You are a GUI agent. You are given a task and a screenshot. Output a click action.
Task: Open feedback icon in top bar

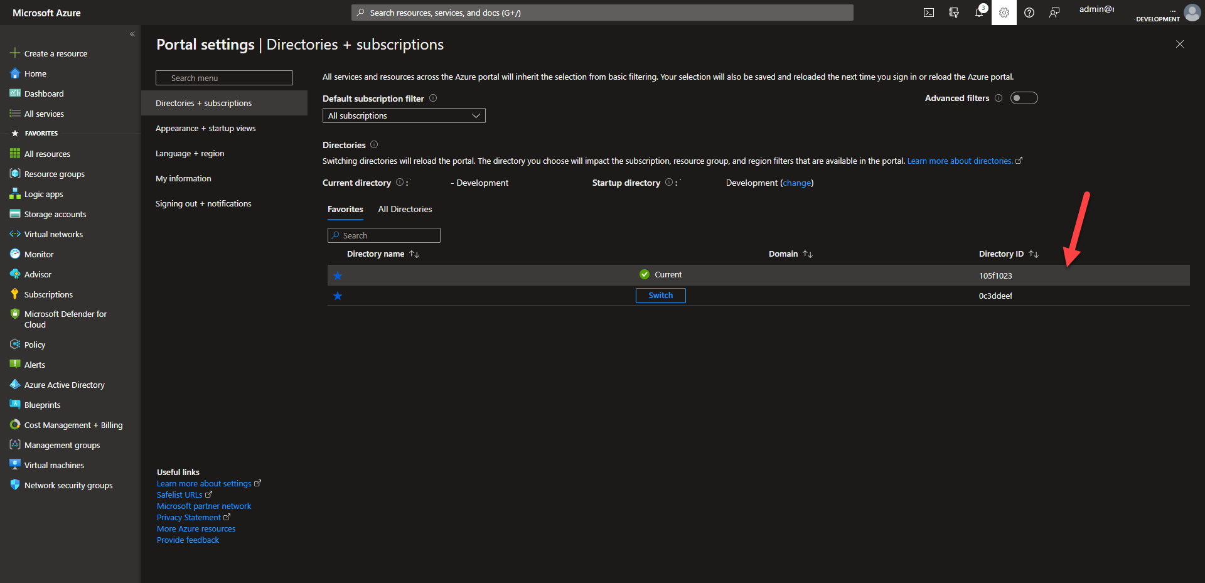click(x=1054, y=13)
